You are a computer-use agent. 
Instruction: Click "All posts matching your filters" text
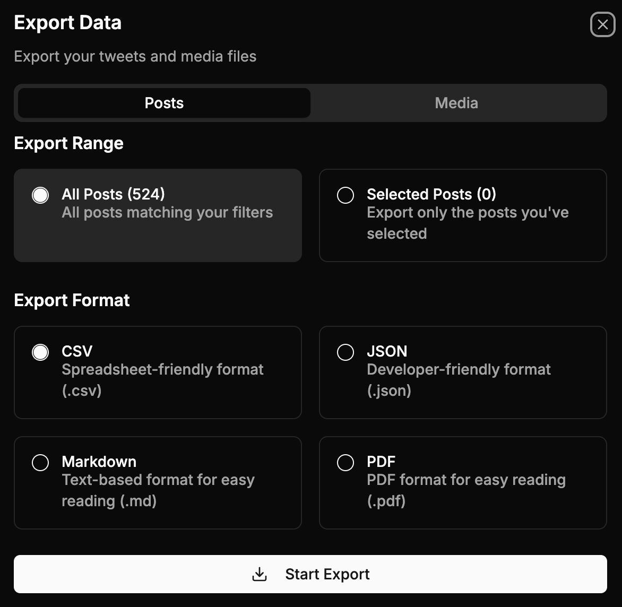[167, 213]
